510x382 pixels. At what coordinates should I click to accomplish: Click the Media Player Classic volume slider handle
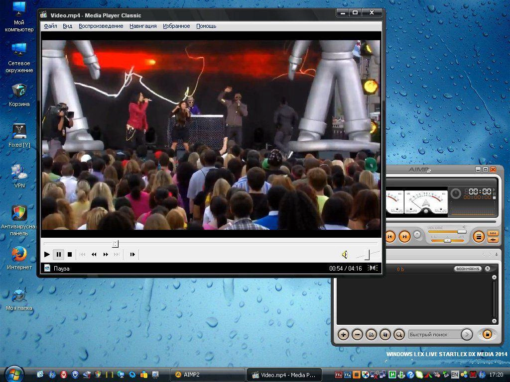tap(367, 255)
